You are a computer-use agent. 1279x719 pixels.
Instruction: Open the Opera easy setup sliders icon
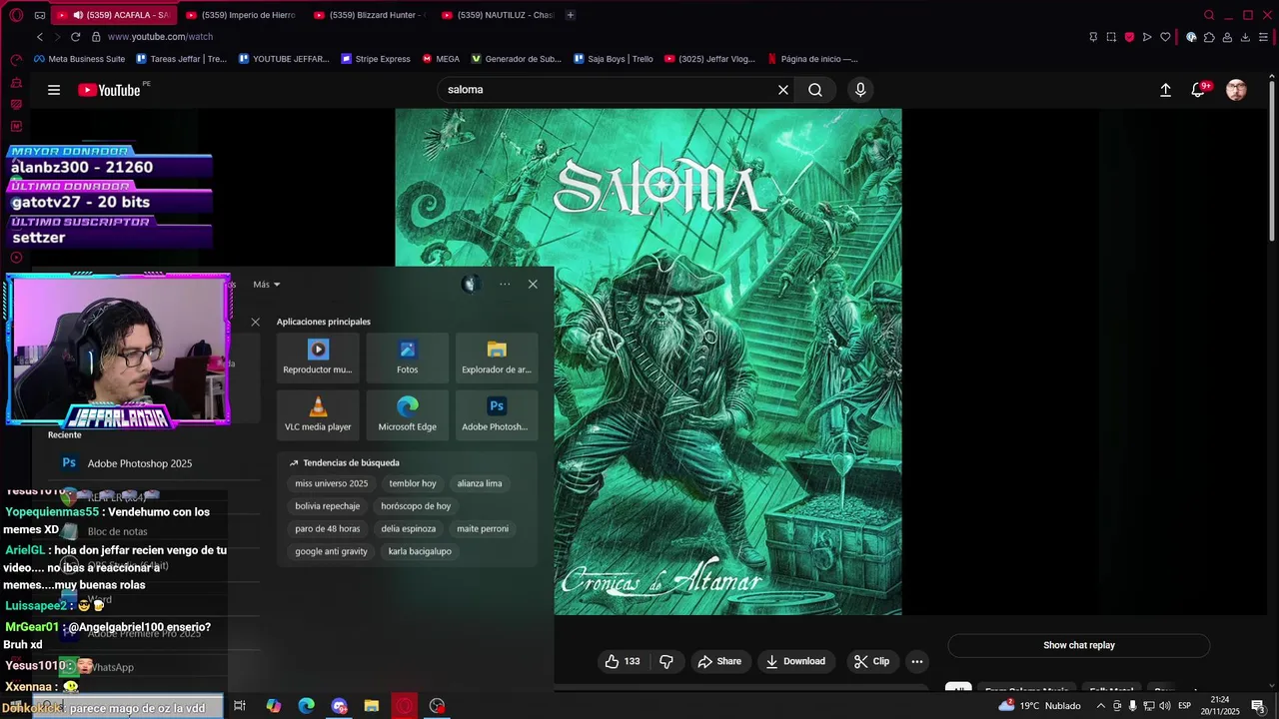pos(1264,37)
